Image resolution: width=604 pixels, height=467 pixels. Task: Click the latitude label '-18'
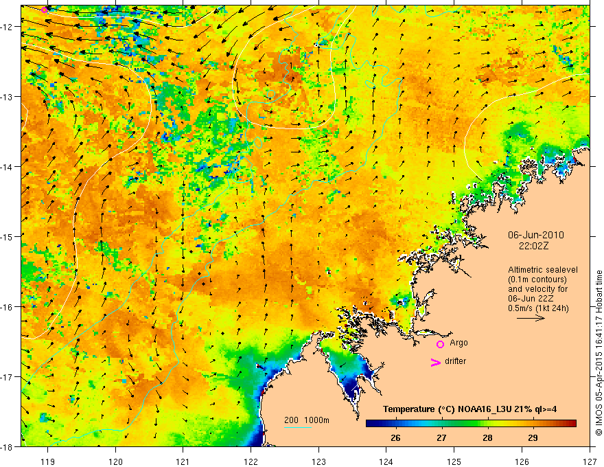point(8,446)
